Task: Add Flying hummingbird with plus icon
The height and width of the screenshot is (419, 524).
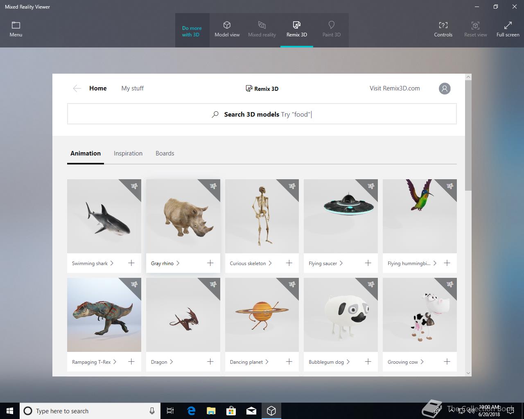Action: (x=447, y=263)
